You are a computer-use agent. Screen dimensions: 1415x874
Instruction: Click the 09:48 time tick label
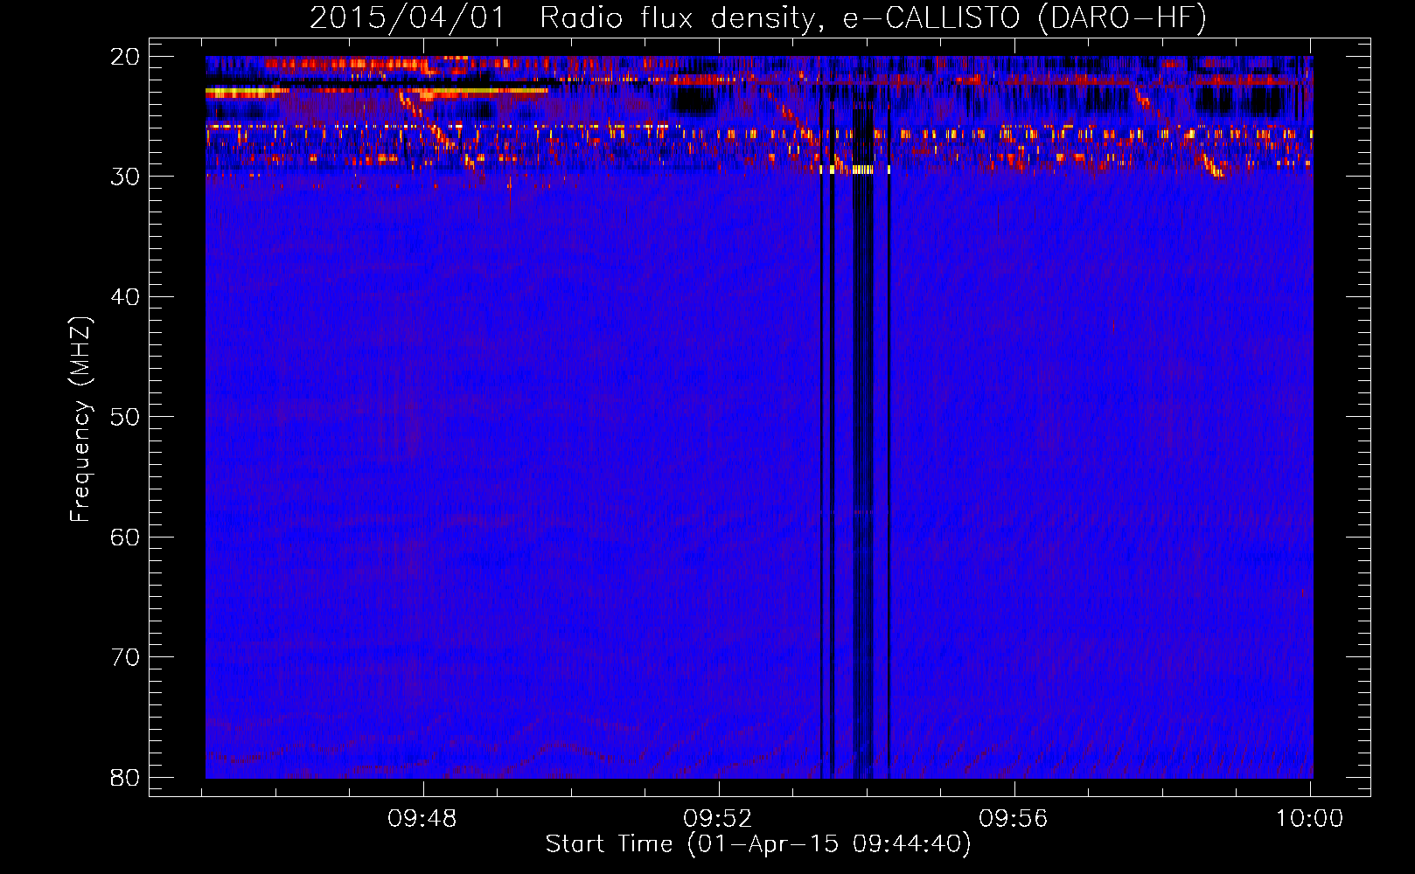423,819
